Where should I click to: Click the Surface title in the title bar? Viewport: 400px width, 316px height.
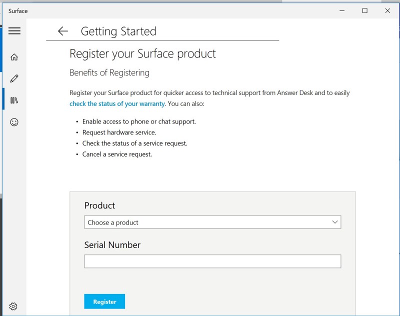[18, 10]
